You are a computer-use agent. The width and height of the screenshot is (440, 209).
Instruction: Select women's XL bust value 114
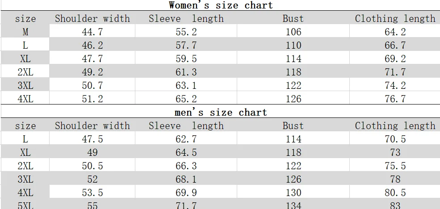(293, 59)
